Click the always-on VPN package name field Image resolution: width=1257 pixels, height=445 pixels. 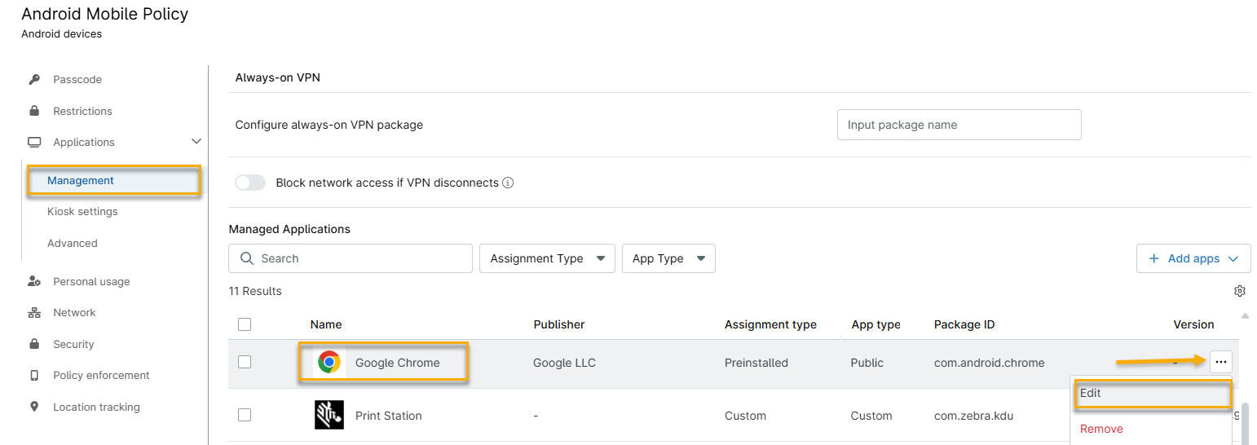point(959,125)
